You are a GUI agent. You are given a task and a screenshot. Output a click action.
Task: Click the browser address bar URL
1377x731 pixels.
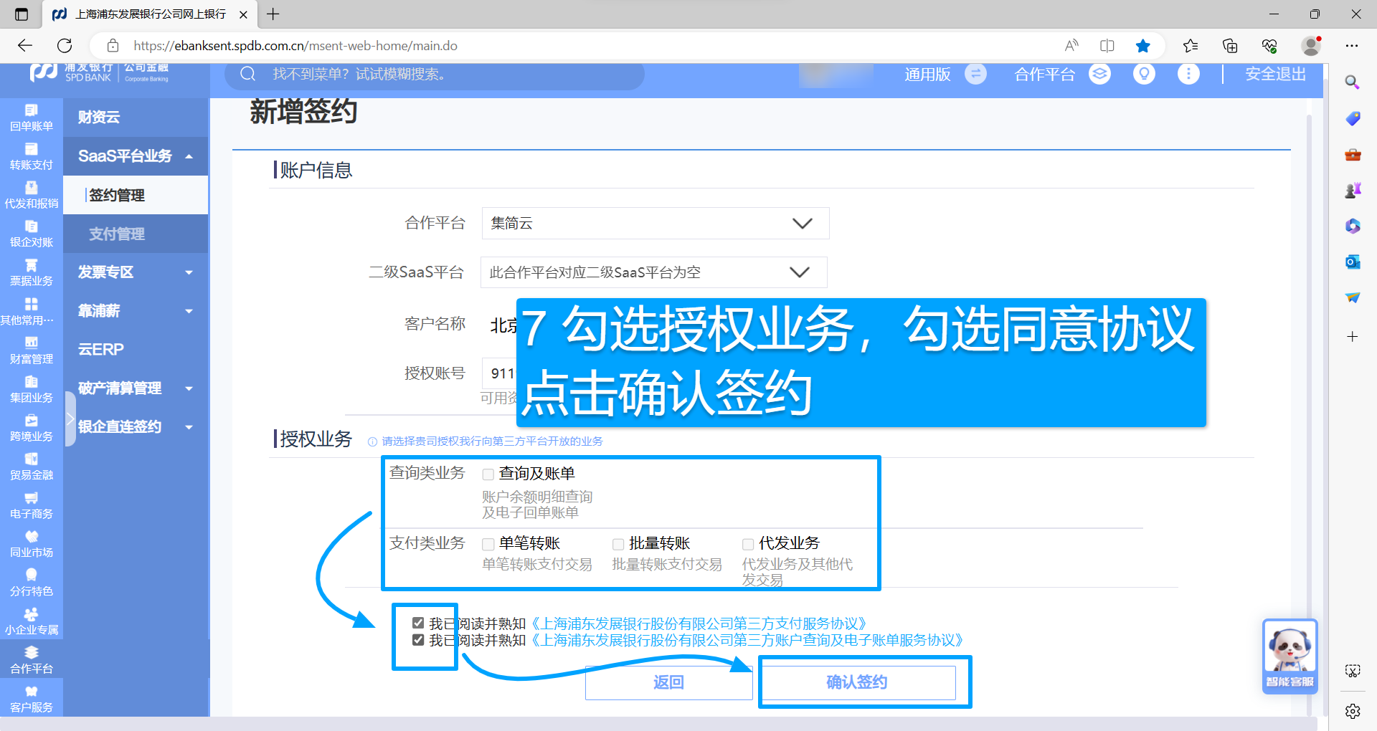[295, 46]
